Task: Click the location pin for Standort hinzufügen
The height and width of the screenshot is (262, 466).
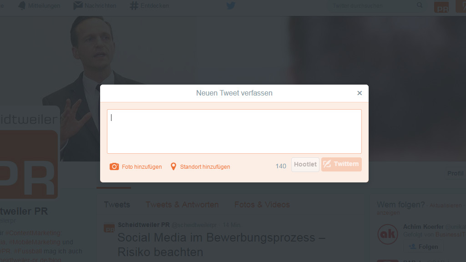Action: click(x=173, y=166)
